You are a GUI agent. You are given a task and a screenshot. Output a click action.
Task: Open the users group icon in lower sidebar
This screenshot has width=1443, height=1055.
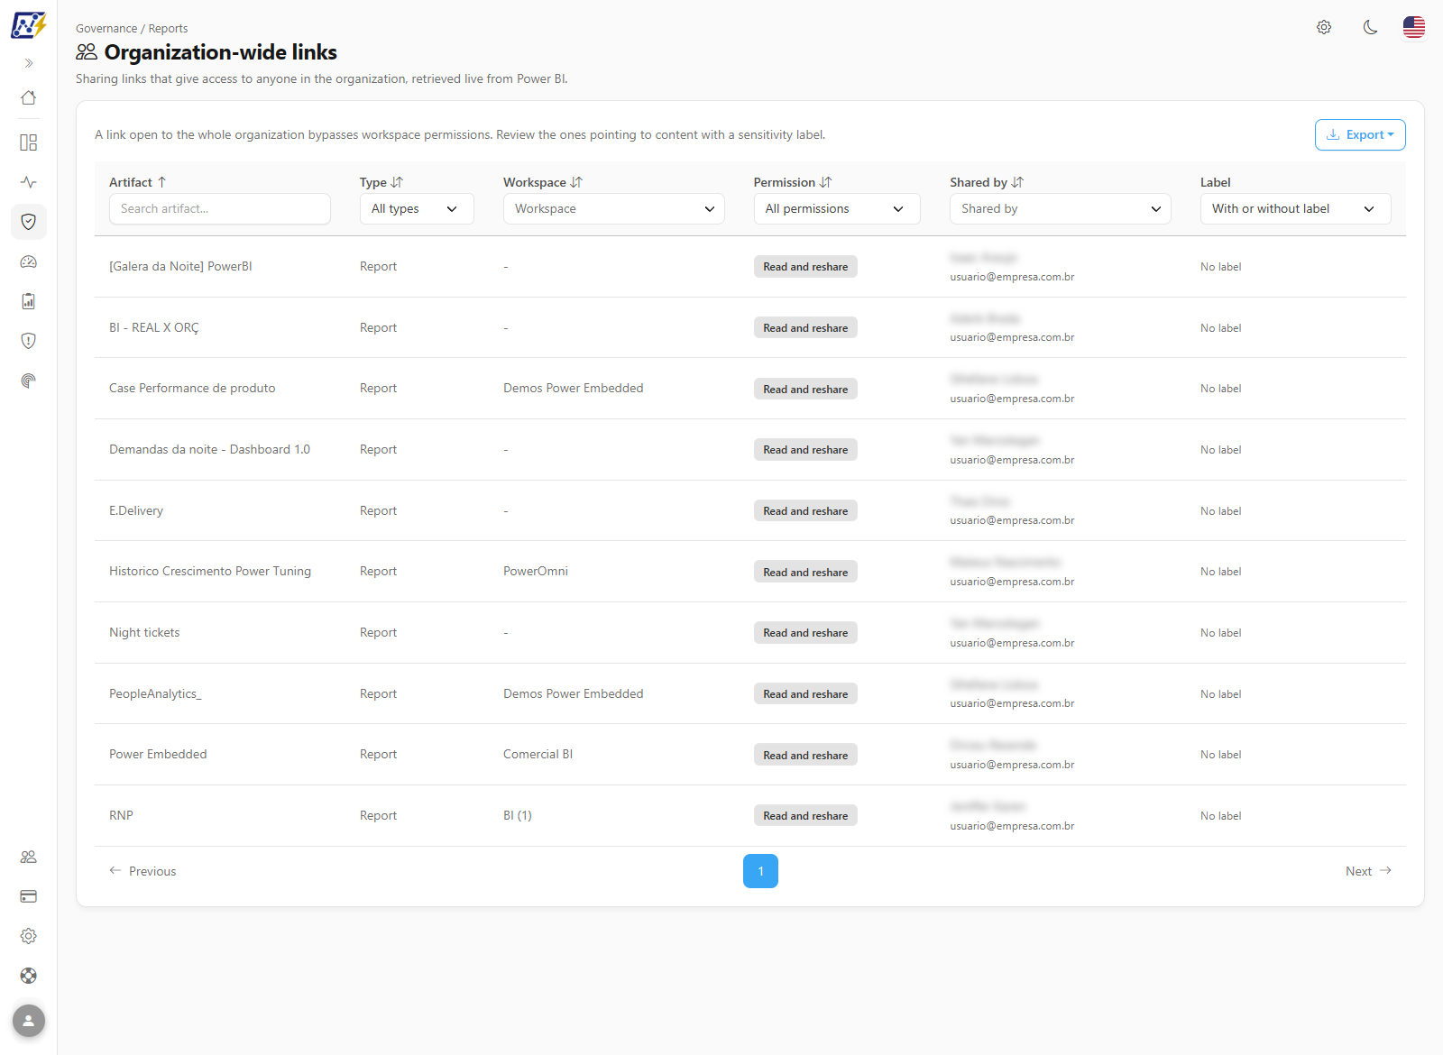(x=29, y=857)
